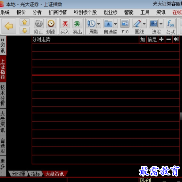The image size is (182, 182).
Task: Click the F10 company info icon
Action: point(125,24)
